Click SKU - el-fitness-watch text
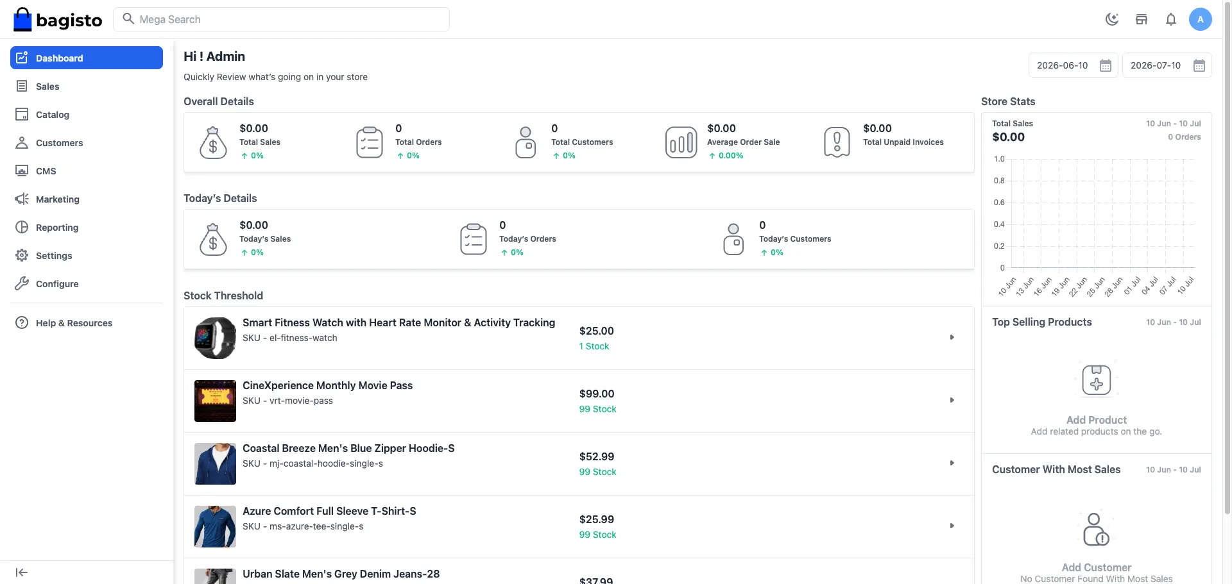The image size is (1232, 584). [289, 338]
